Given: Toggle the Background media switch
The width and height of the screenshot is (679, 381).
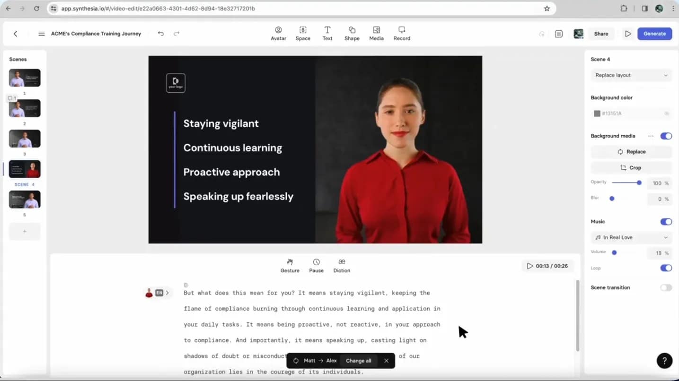Looking at the screenshot, I should click(x=666, y=136).
